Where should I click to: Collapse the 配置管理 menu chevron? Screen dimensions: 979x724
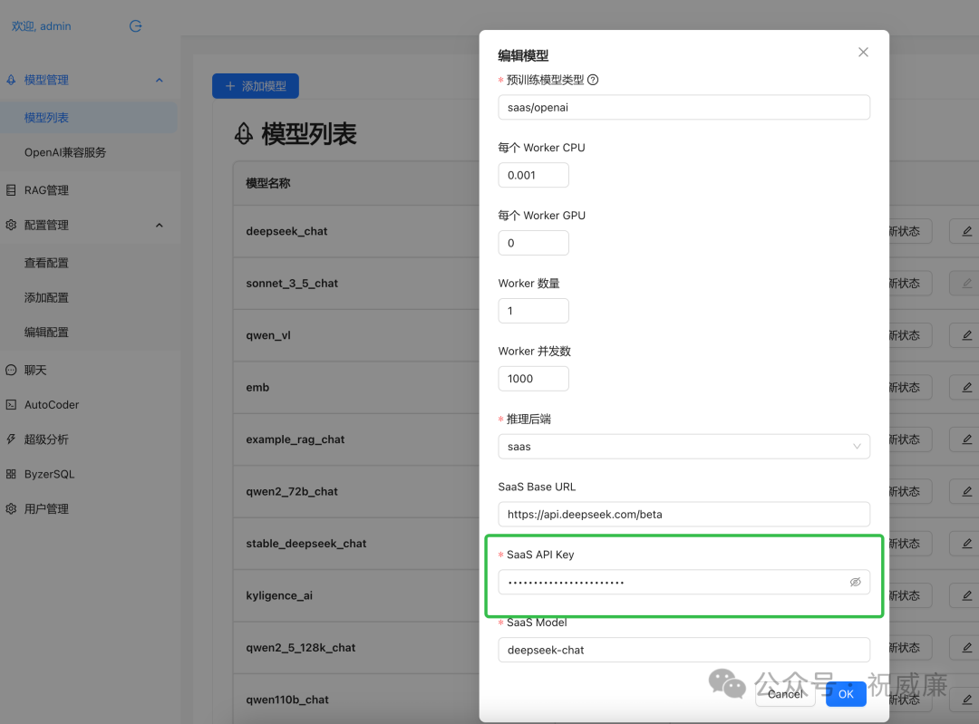(x=160, y=226)
